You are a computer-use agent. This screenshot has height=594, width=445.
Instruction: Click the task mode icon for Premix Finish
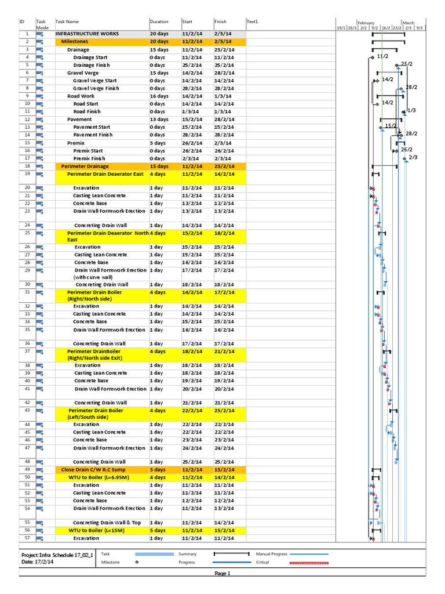40,158
